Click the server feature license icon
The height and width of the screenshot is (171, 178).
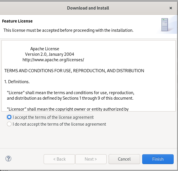(165, 25)
